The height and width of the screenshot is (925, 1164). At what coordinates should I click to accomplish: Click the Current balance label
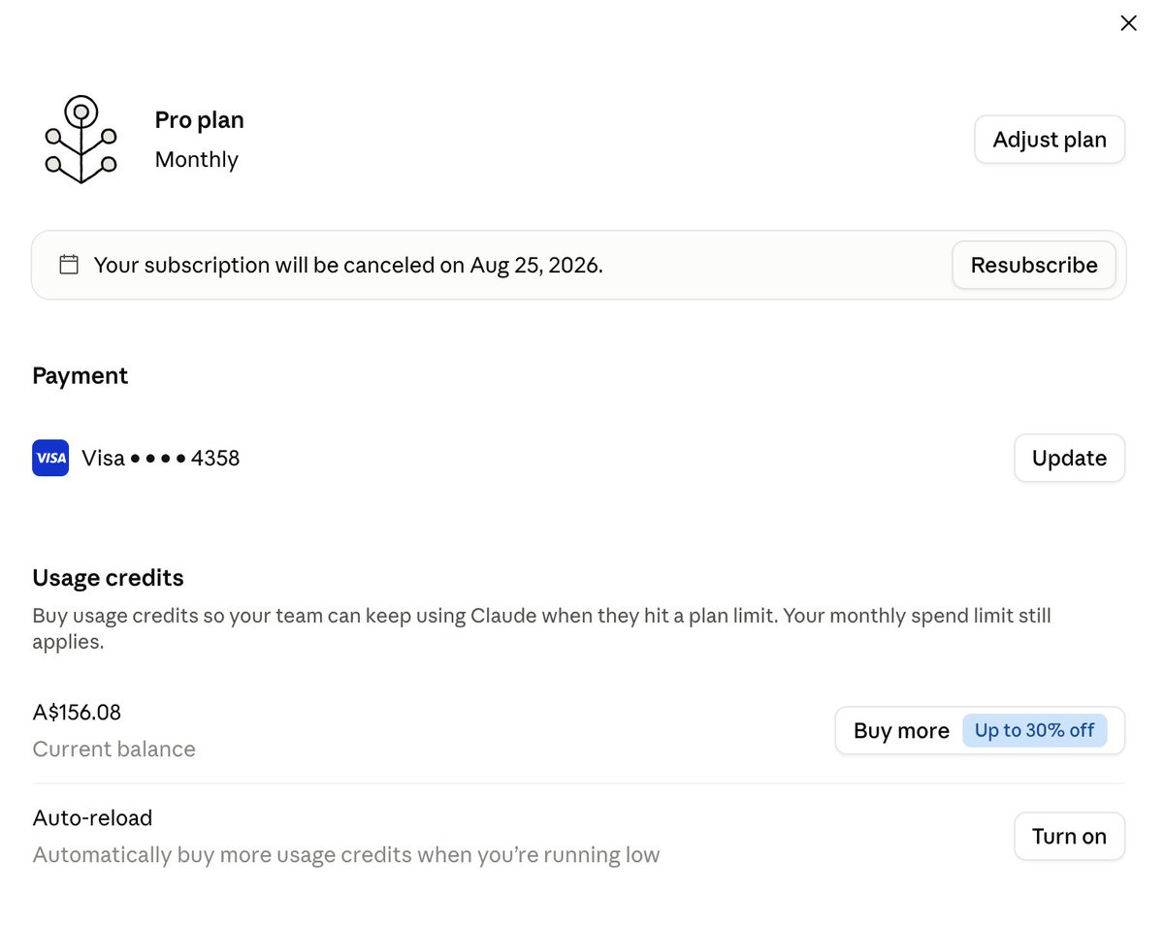(113, 750)
